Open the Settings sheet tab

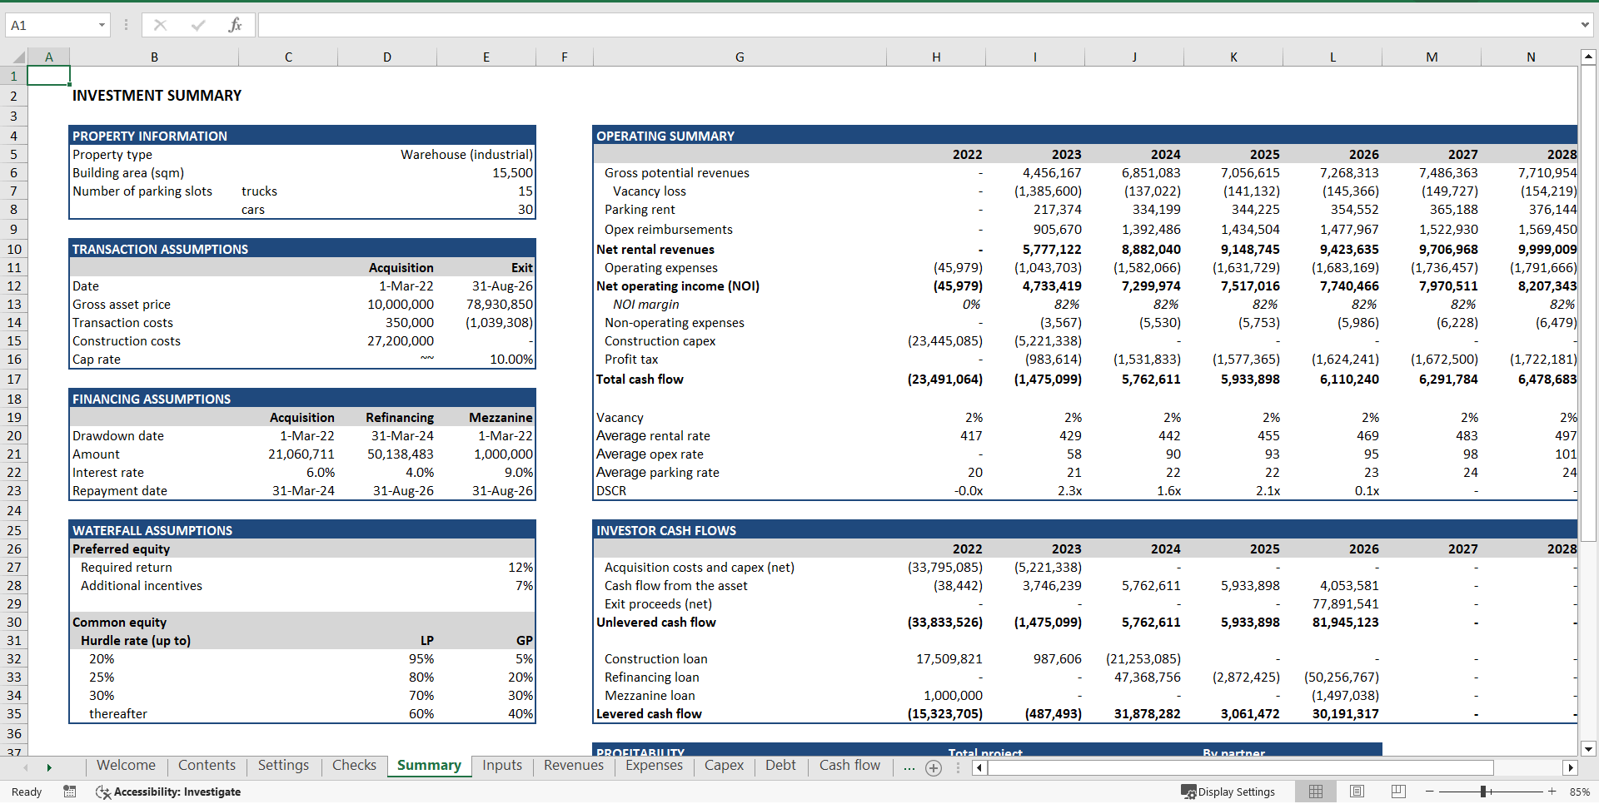pos(283,766)
